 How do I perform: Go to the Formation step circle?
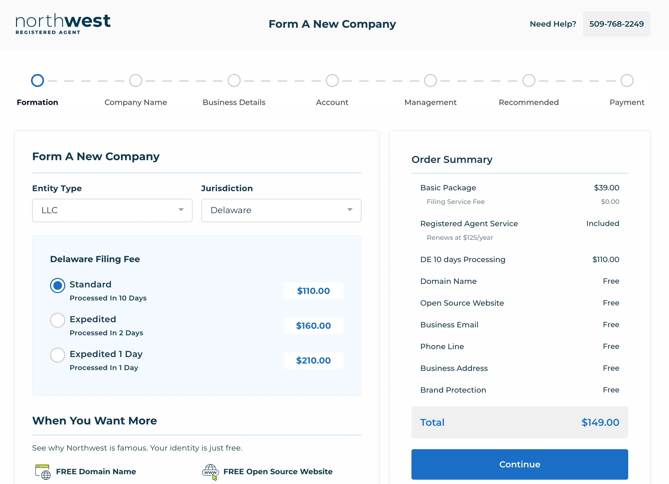(x=38, y=80)
